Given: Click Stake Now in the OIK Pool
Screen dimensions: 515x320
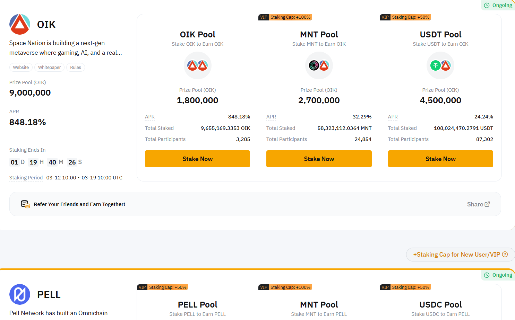Looking at the screenshot, I should [x=198, y=159].
